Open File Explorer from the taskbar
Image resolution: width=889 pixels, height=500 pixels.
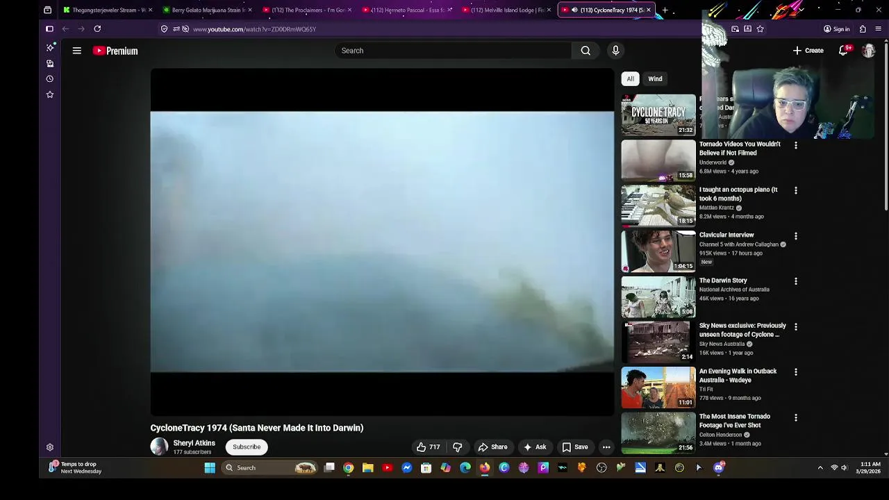(368, 468)
